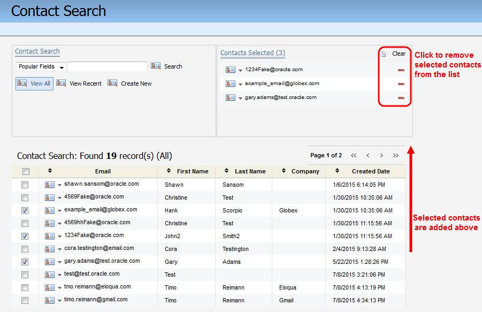Click inside the search text field

click(x=107, y=66)
